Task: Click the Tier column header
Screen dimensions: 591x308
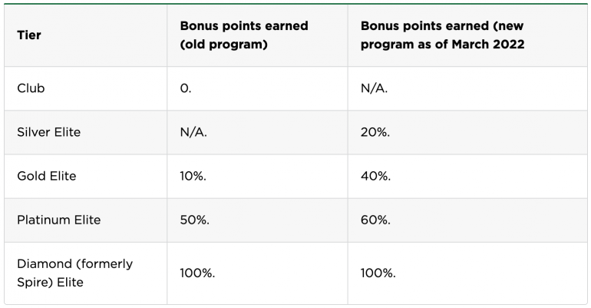Action: coord(28,35)
